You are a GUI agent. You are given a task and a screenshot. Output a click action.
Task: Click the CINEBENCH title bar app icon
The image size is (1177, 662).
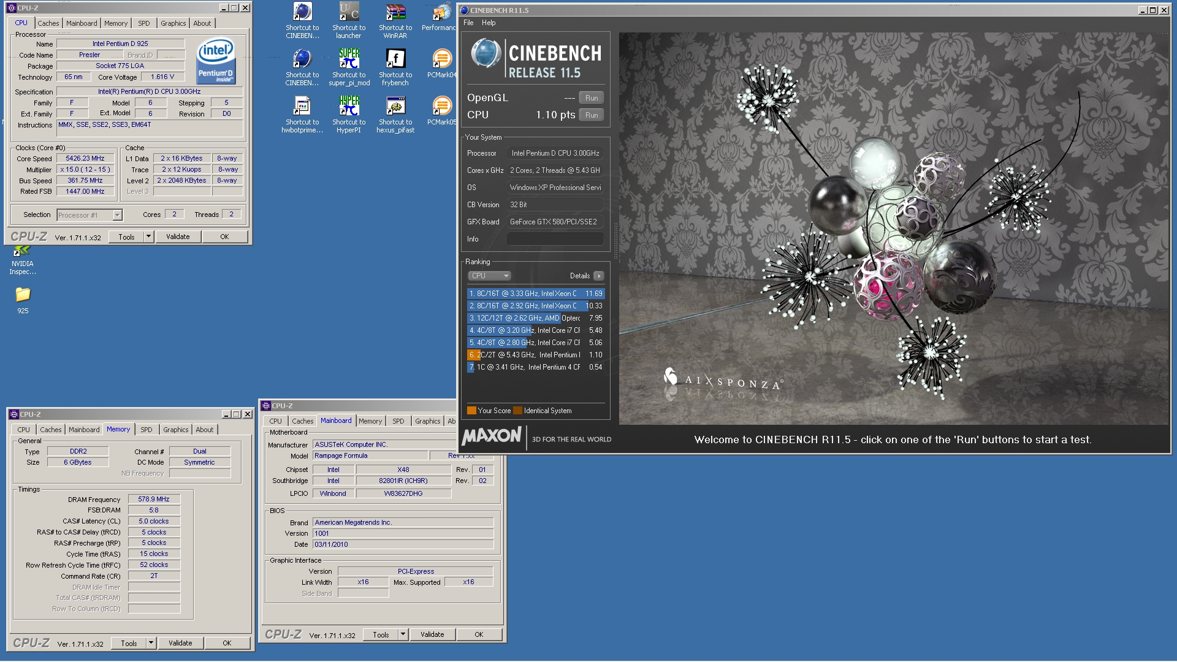[464, 10]
